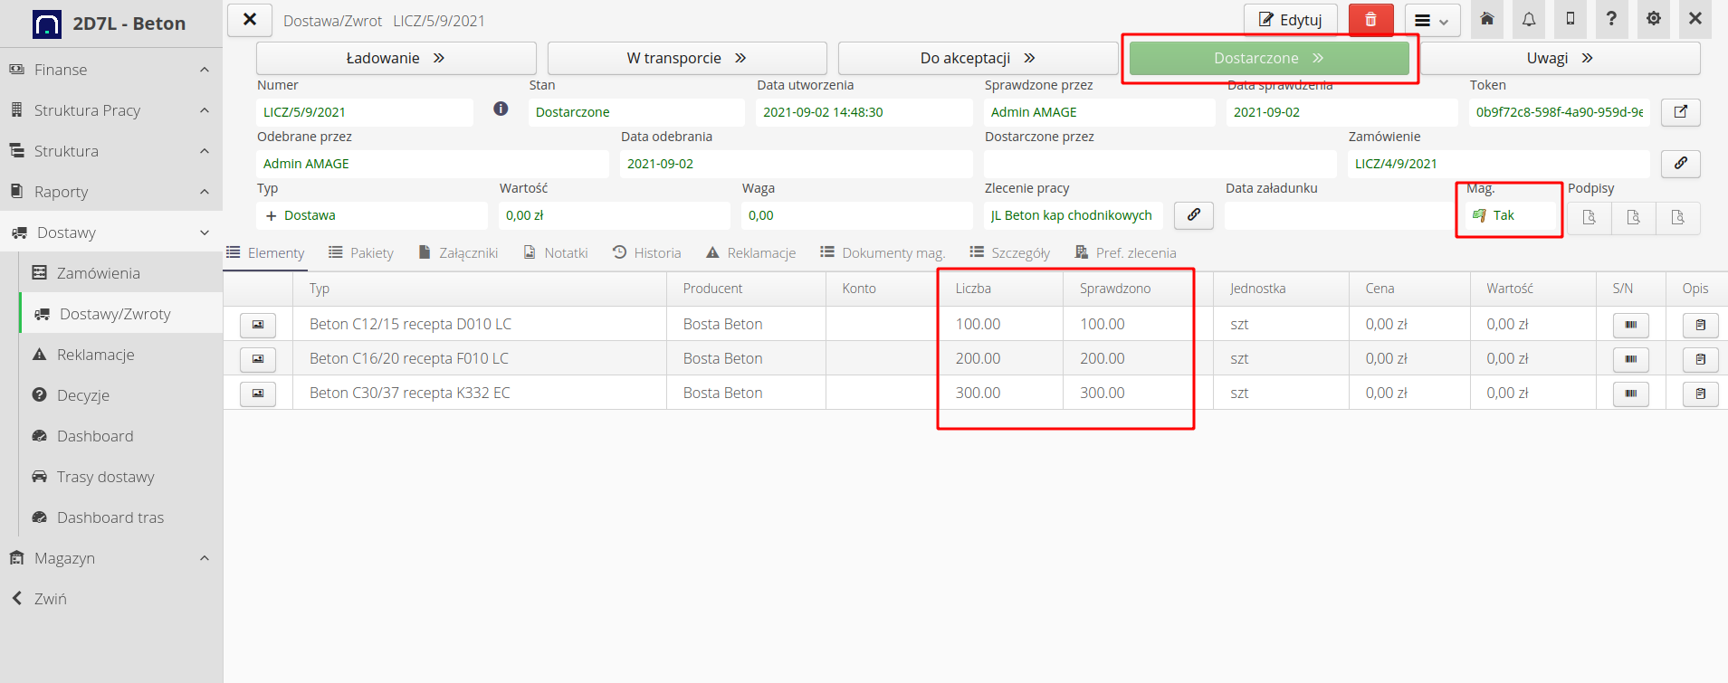Image resolution: width=1728 pixels, height=683 pixels.
Task: Open token external link icon
Action: pos(1681,112)
